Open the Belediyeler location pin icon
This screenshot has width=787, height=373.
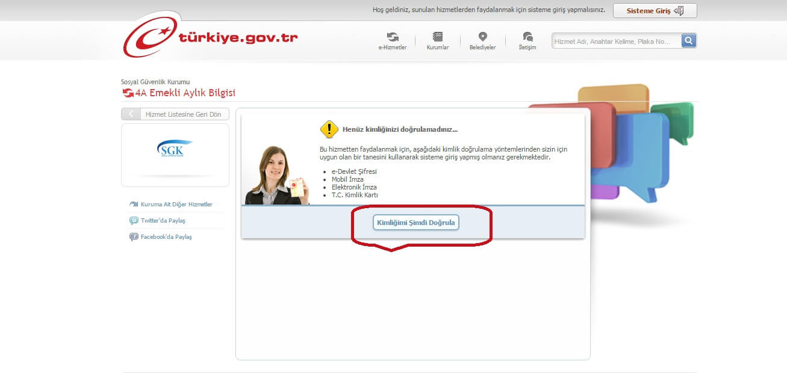click(x=482, y=37)
